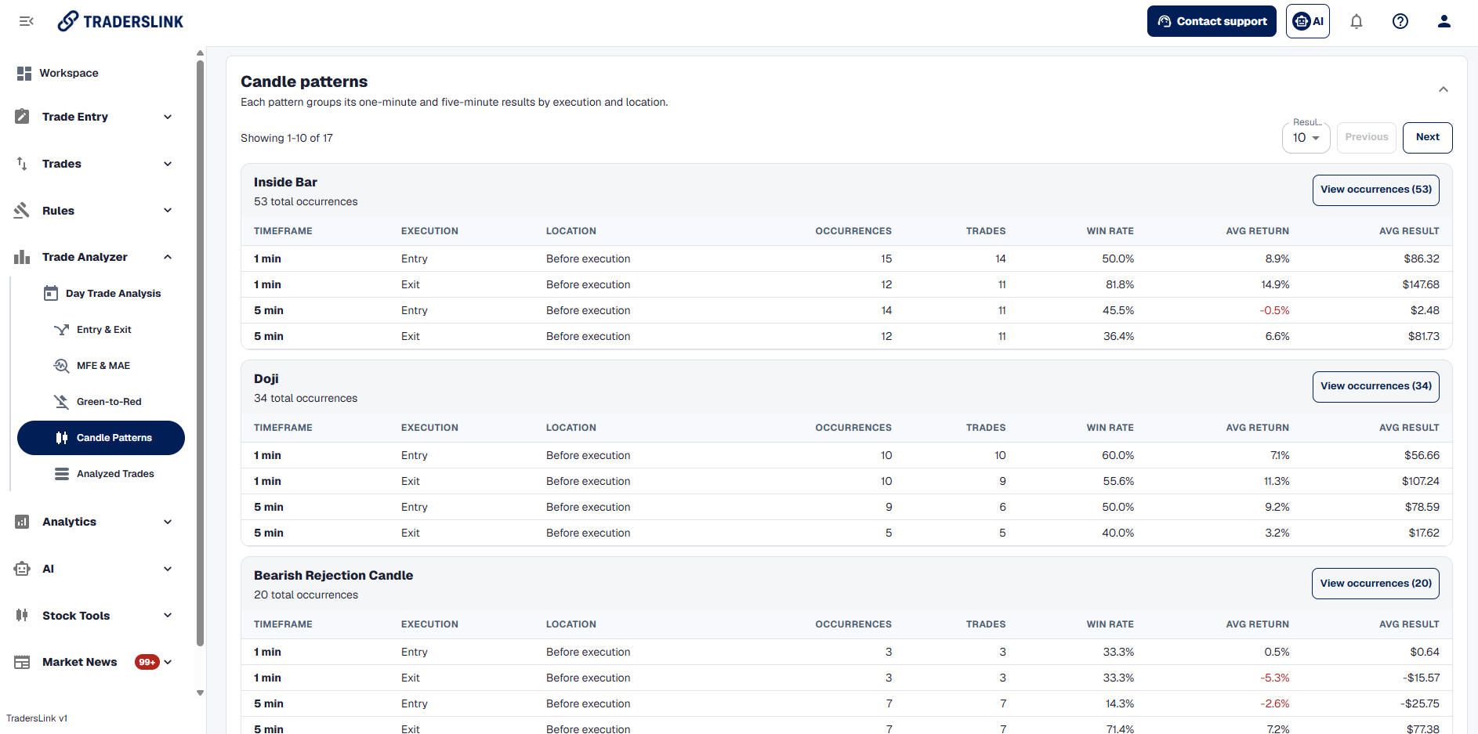
Task: Click the sidebar scroll down arrow
Action: click(200, 692)
